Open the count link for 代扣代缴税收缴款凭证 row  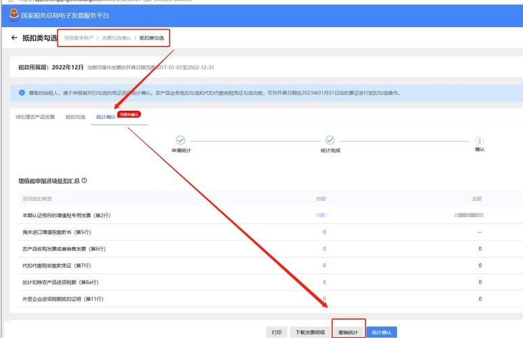click(324, 266)
